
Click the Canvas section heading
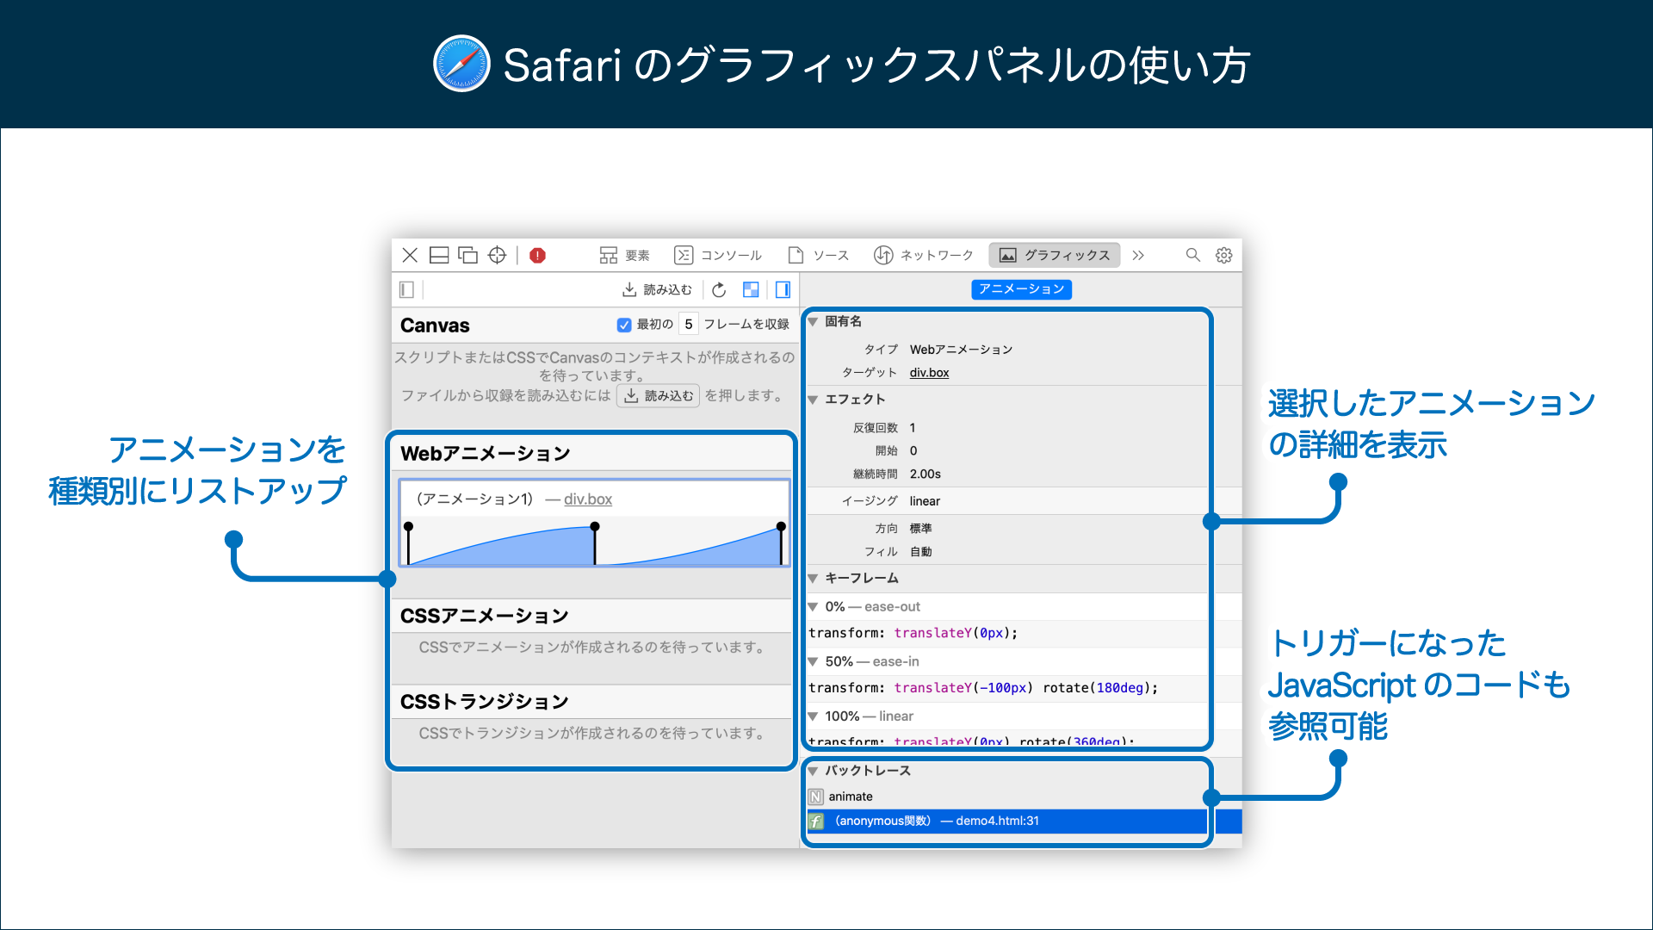click(435, 325)
